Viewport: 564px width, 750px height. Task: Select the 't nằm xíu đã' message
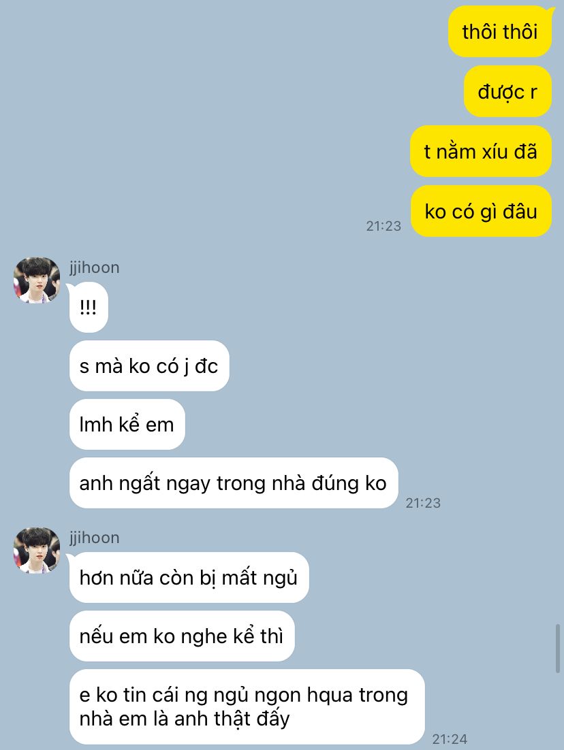click(481, 152)
